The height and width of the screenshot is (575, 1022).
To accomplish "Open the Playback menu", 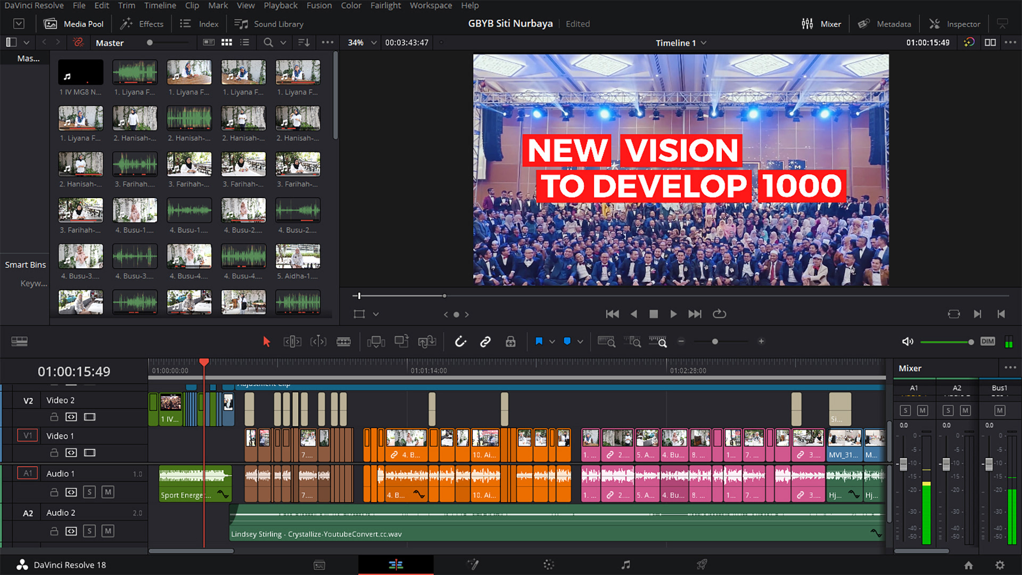I will (x=281, y=5).
